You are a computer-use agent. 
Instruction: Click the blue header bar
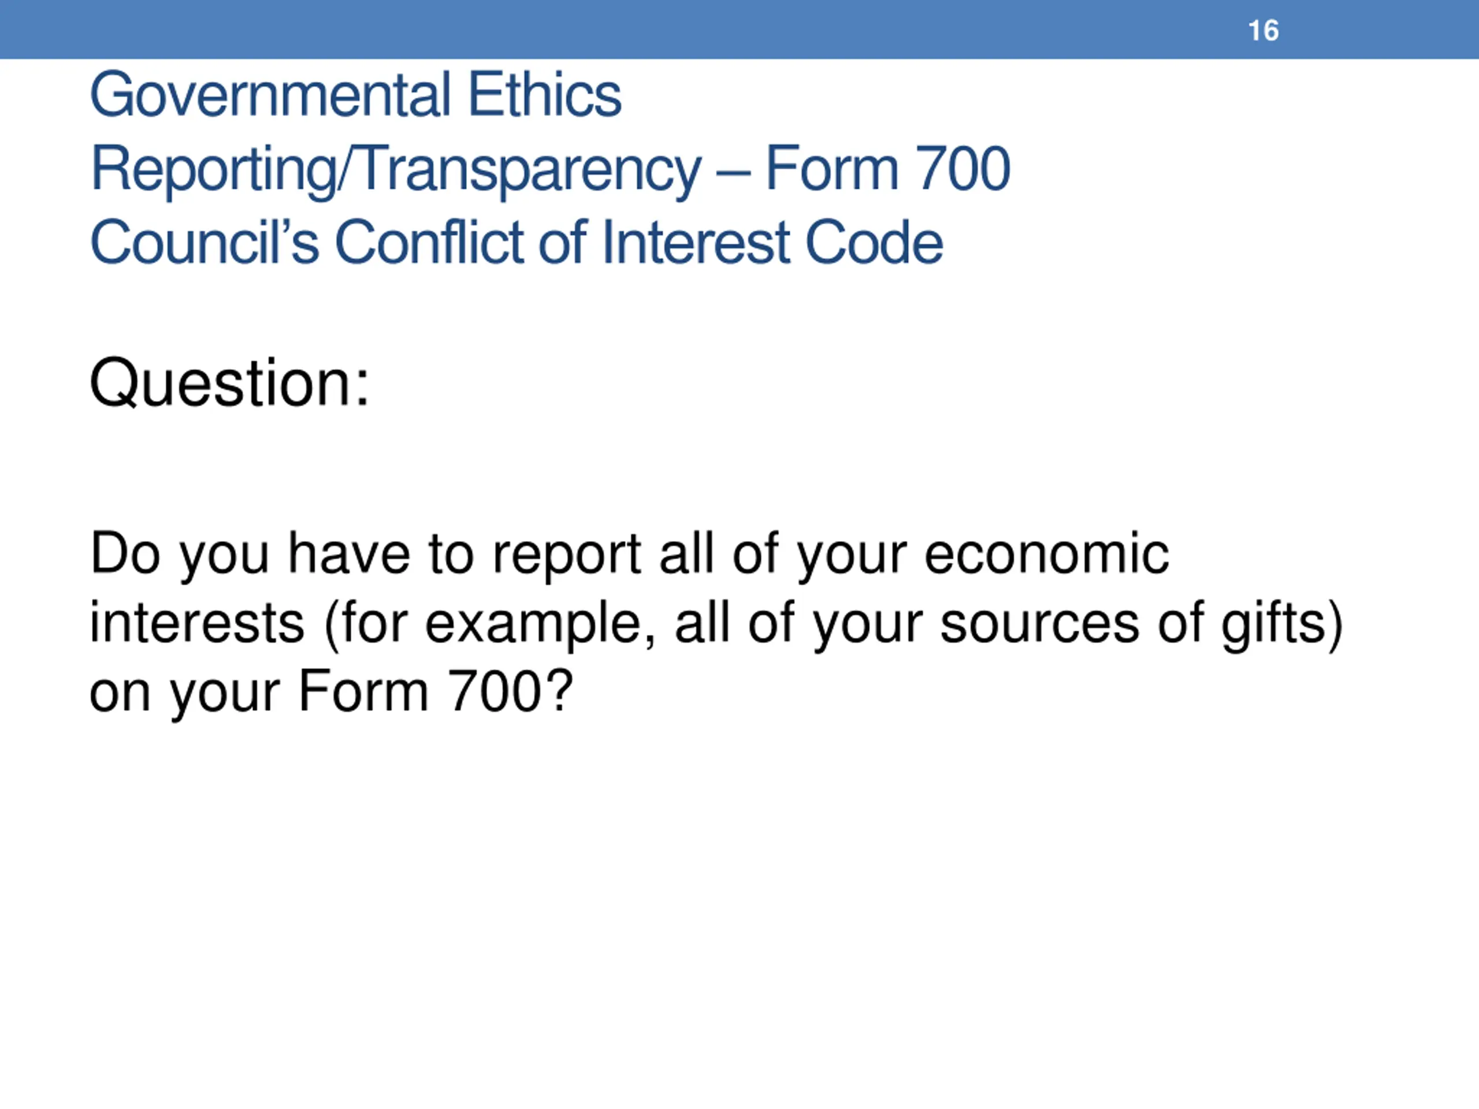pos(739,29)
